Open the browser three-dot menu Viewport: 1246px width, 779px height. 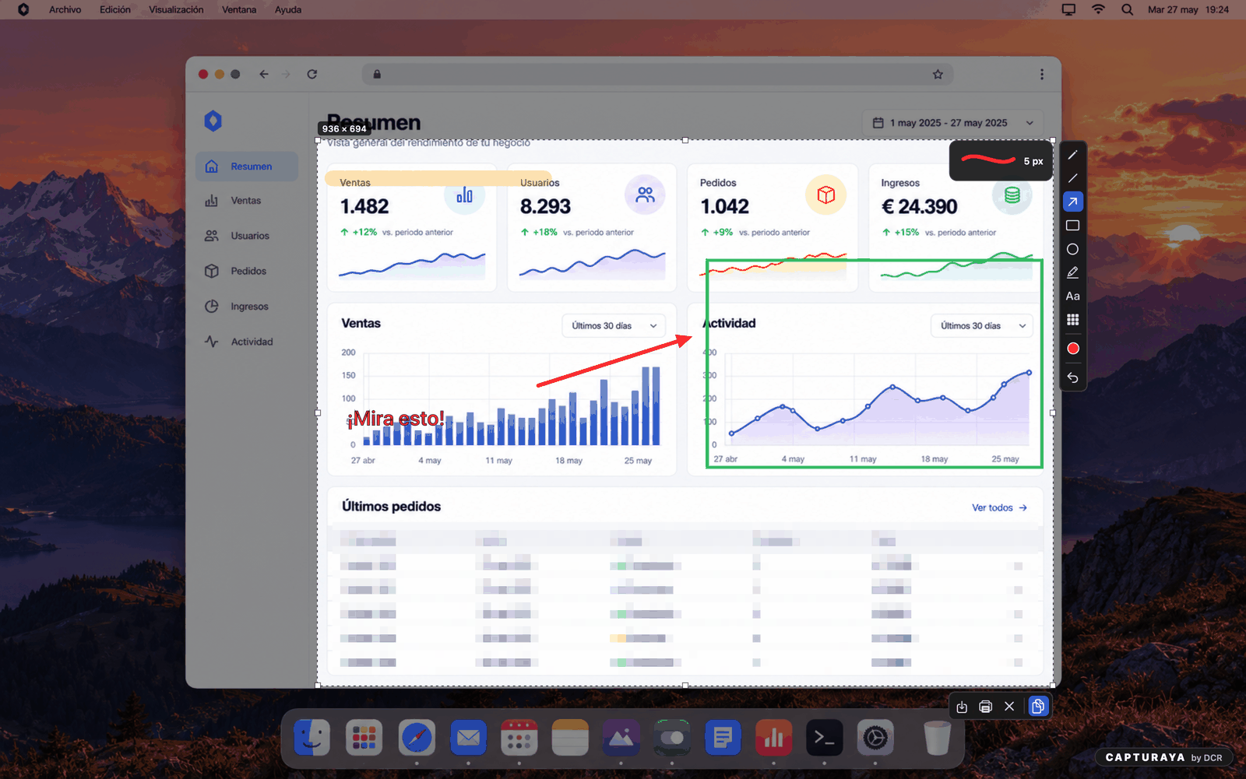(1042, 74)
